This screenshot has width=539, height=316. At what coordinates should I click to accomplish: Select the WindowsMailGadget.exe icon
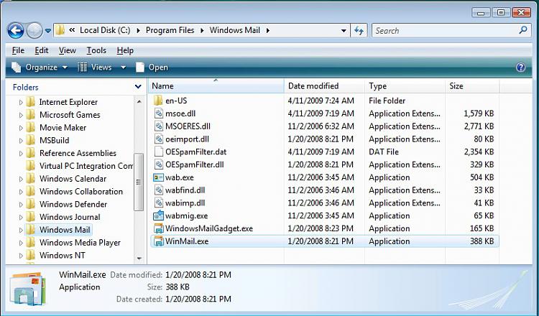(159, 228)
